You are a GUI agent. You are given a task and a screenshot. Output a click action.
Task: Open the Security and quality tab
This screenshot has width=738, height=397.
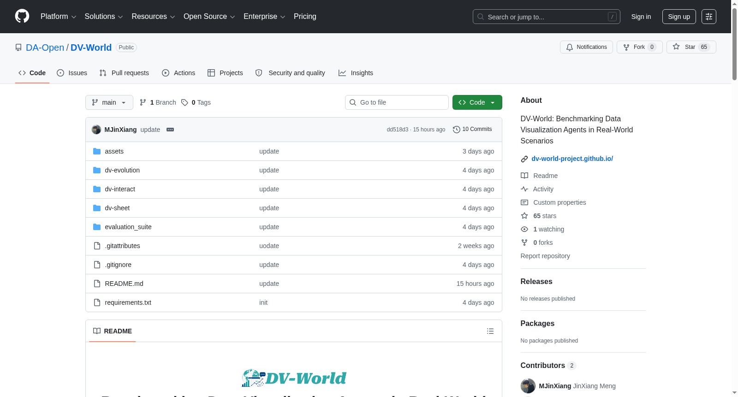click(290, 73)
